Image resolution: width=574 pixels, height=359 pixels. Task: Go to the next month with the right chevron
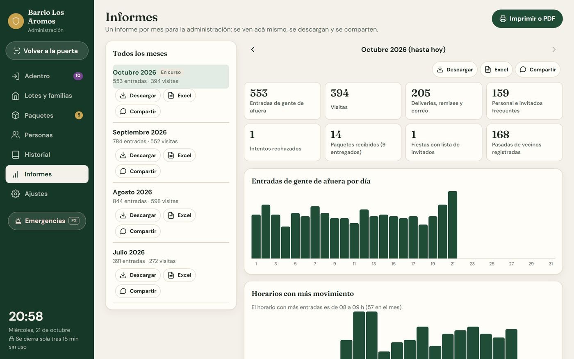(554, 50)
